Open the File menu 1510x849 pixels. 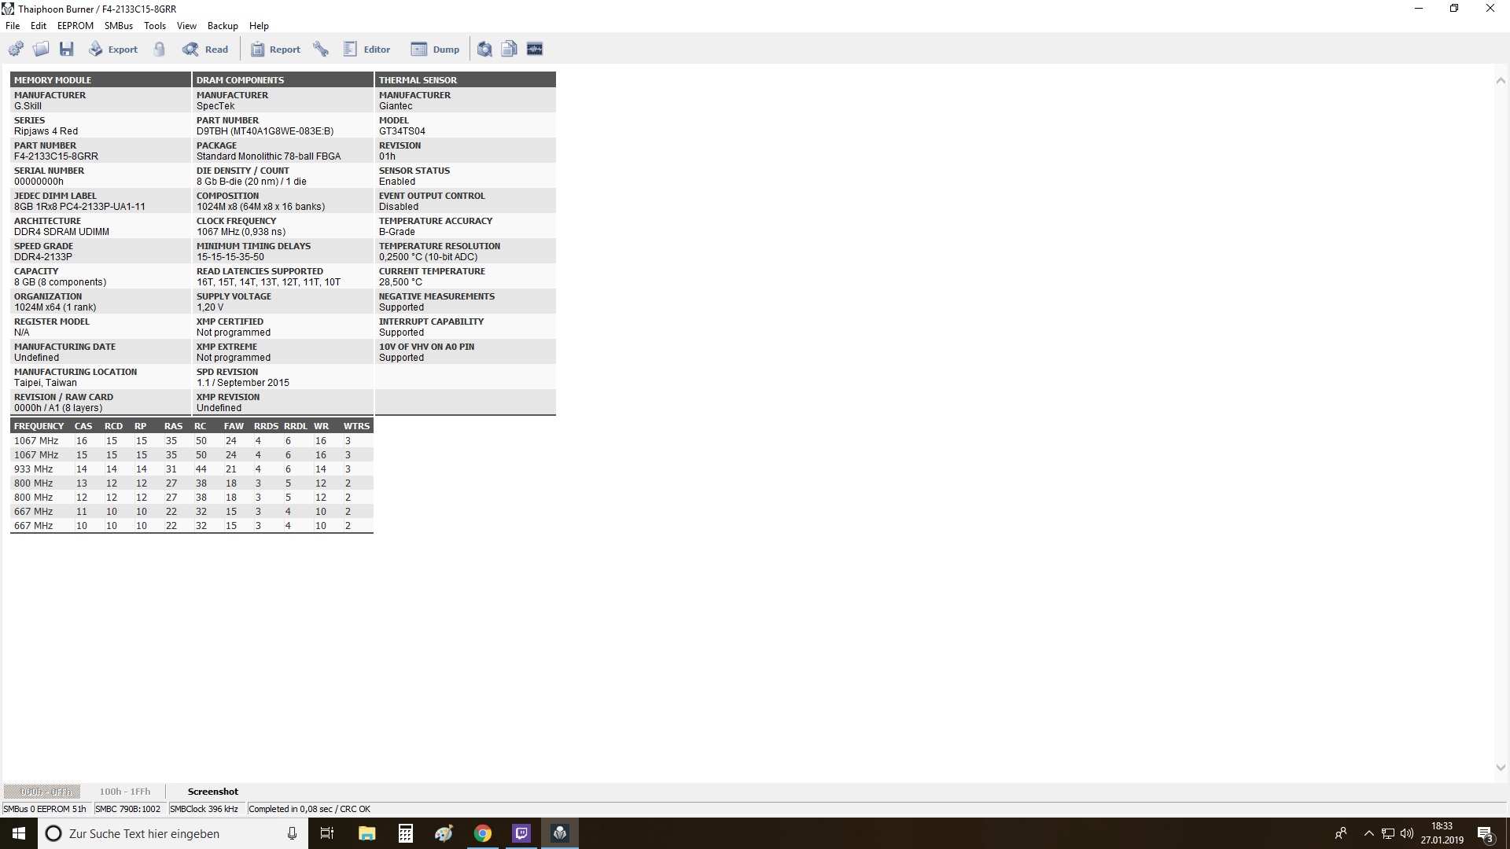(13, 25)
